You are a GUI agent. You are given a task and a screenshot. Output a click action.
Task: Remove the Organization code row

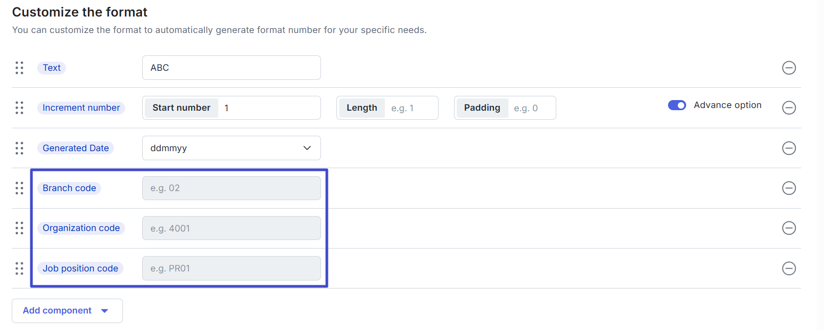(789, 228)
